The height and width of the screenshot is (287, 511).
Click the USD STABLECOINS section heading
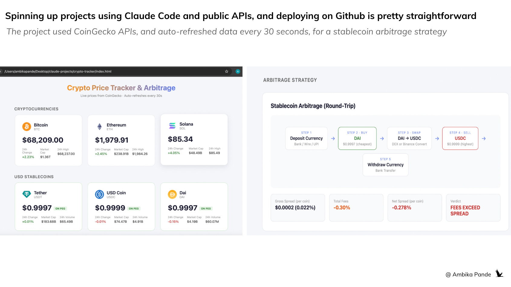34,177
